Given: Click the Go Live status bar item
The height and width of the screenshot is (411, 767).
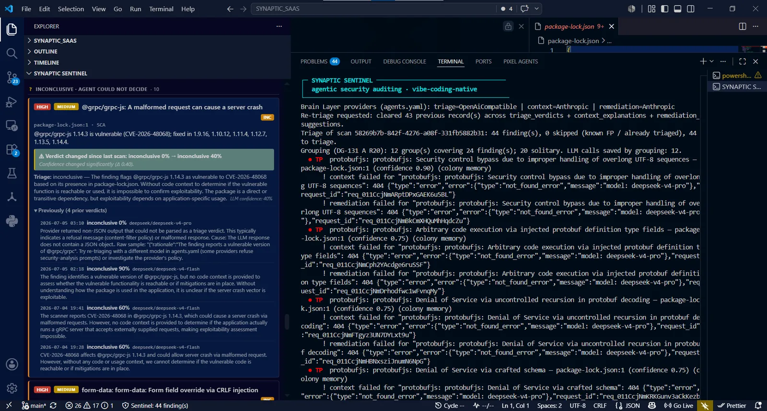Looking at the screenshot, I should click(x=678, y=405).
